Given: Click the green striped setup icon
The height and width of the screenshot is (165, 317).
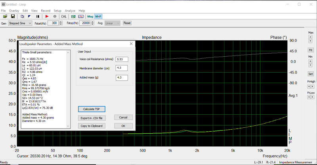Looking at the screenshot, I should click(x=73, y=16).
